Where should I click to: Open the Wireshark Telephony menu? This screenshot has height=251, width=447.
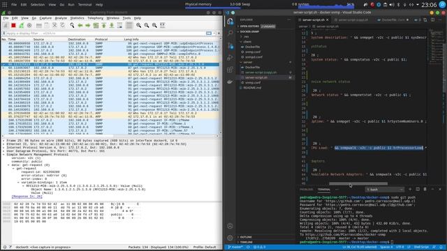(95, 18)
